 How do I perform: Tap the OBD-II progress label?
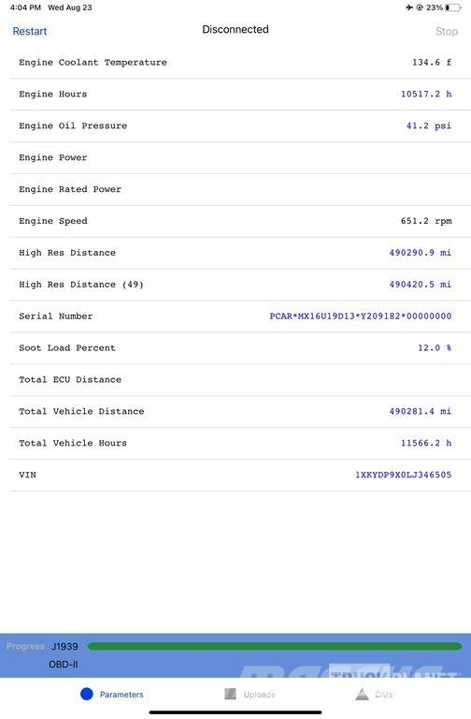pos(64,664)
